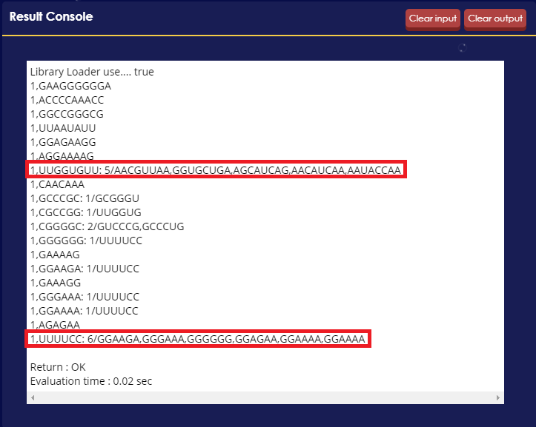Screen dimensions: 536x427
Task: Click the 1,GGCCGGGCG output line
Action: coord(67,114)
